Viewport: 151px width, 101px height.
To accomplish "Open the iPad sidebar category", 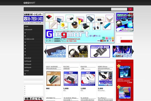I will point(27,71).
